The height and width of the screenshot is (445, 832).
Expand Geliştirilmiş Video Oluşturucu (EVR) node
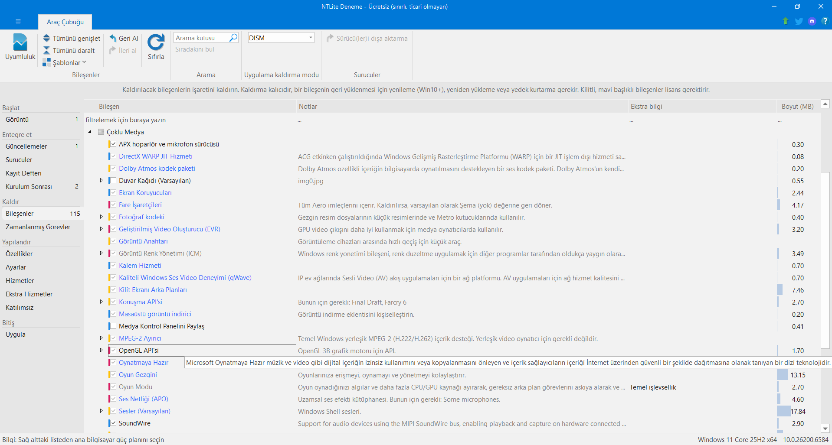[101, 229]
